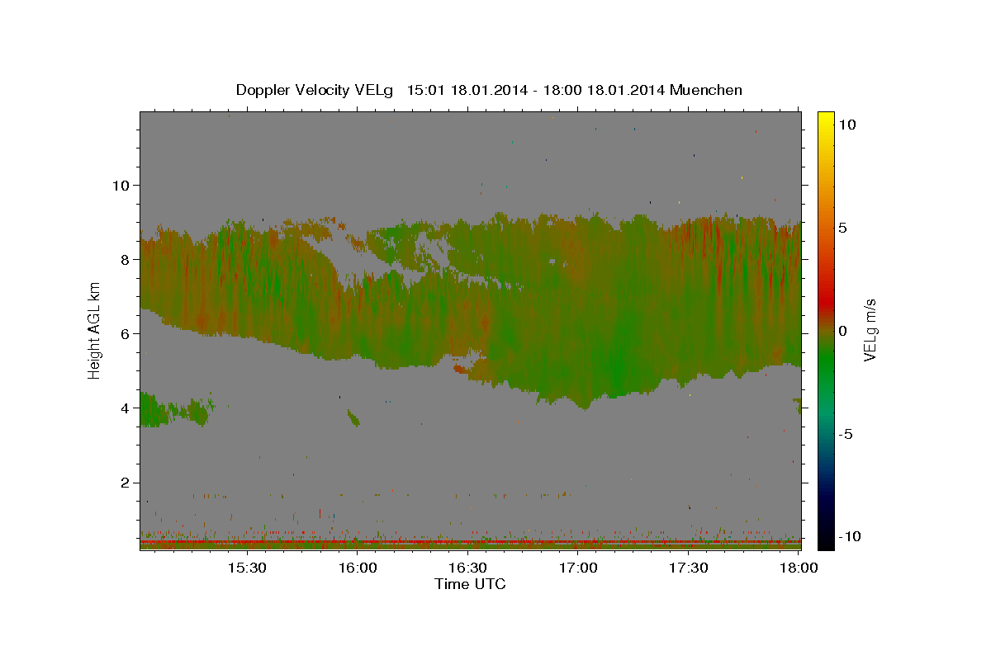Click the colorbar value -5 label
Image resolution: width=991 pixels, height=660 pixels.
coord(845,433)
